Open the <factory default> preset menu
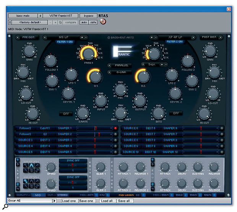The width and height of the screenshot is (237, 212). pyautogui.click(x=30, y=22)
